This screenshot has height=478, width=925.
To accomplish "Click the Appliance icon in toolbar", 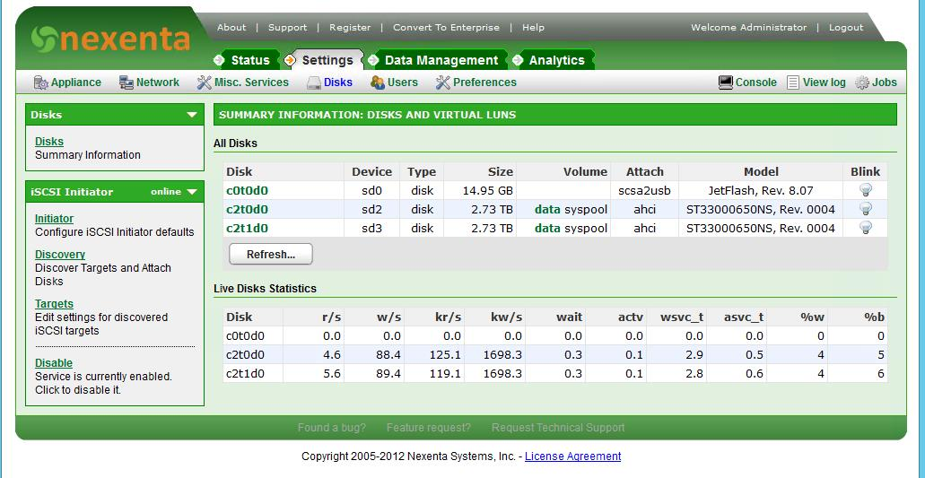I will (40, 83).
